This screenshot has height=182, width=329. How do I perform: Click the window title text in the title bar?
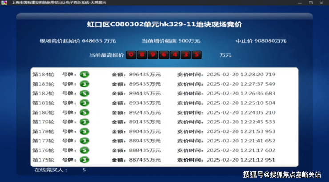(x=59, y=3)
